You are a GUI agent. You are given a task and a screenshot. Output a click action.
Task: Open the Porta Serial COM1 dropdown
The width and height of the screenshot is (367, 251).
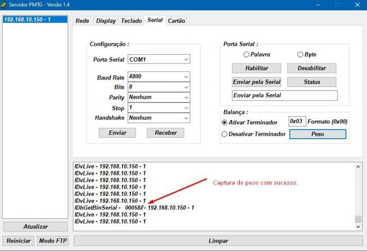159,59
